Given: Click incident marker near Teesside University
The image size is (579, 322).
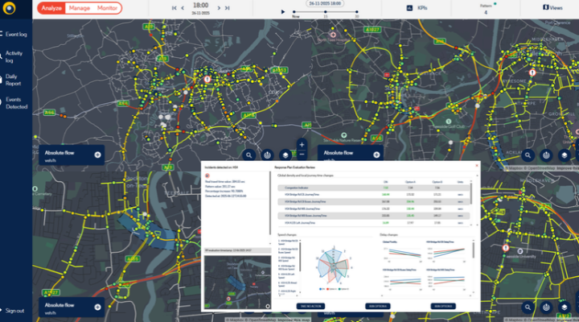Looking at the screenshot, I should 506,248.
